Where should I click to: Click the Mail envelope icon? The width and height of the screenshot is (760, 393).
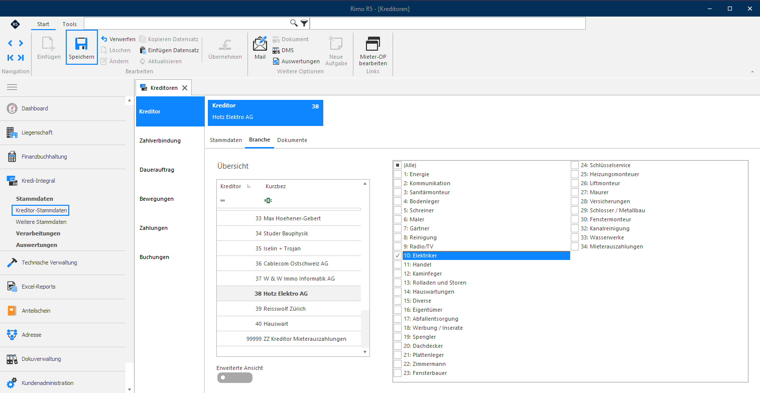[x=260, y=44]
